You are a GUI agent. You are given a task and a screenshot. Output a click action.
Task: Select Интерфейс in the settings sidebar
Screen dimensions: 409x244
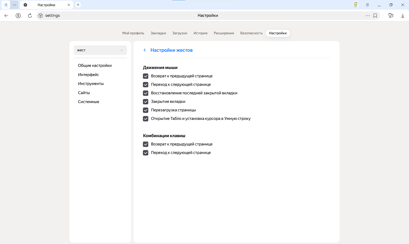89,75
